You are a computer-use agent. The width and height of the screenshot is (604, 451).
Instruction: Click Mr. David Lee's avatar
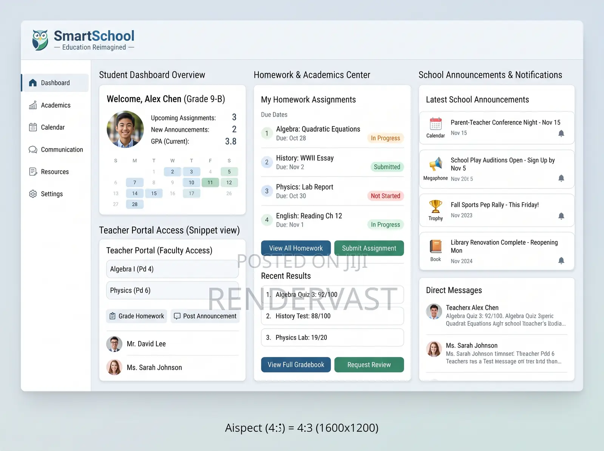[x=114, y=344]
